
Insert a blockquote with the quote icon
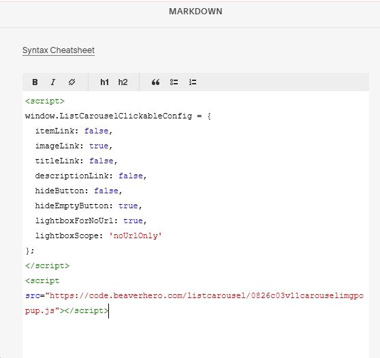[155, 82]
